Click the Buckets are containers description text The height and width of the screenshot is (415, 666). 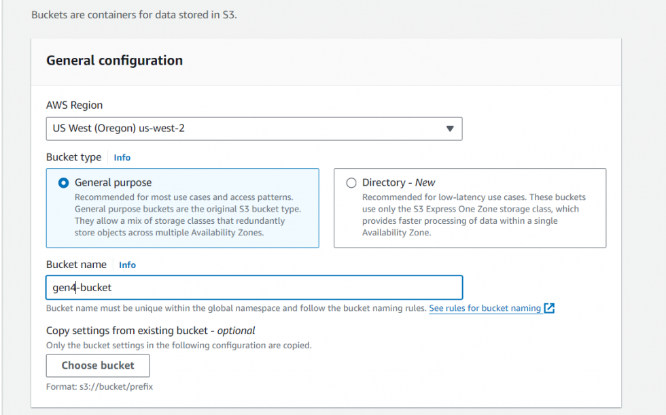[x=134, y=14]
